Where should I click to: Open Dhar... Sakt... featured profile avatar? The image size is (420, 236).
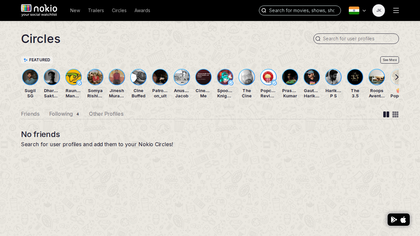coord(52,77)
